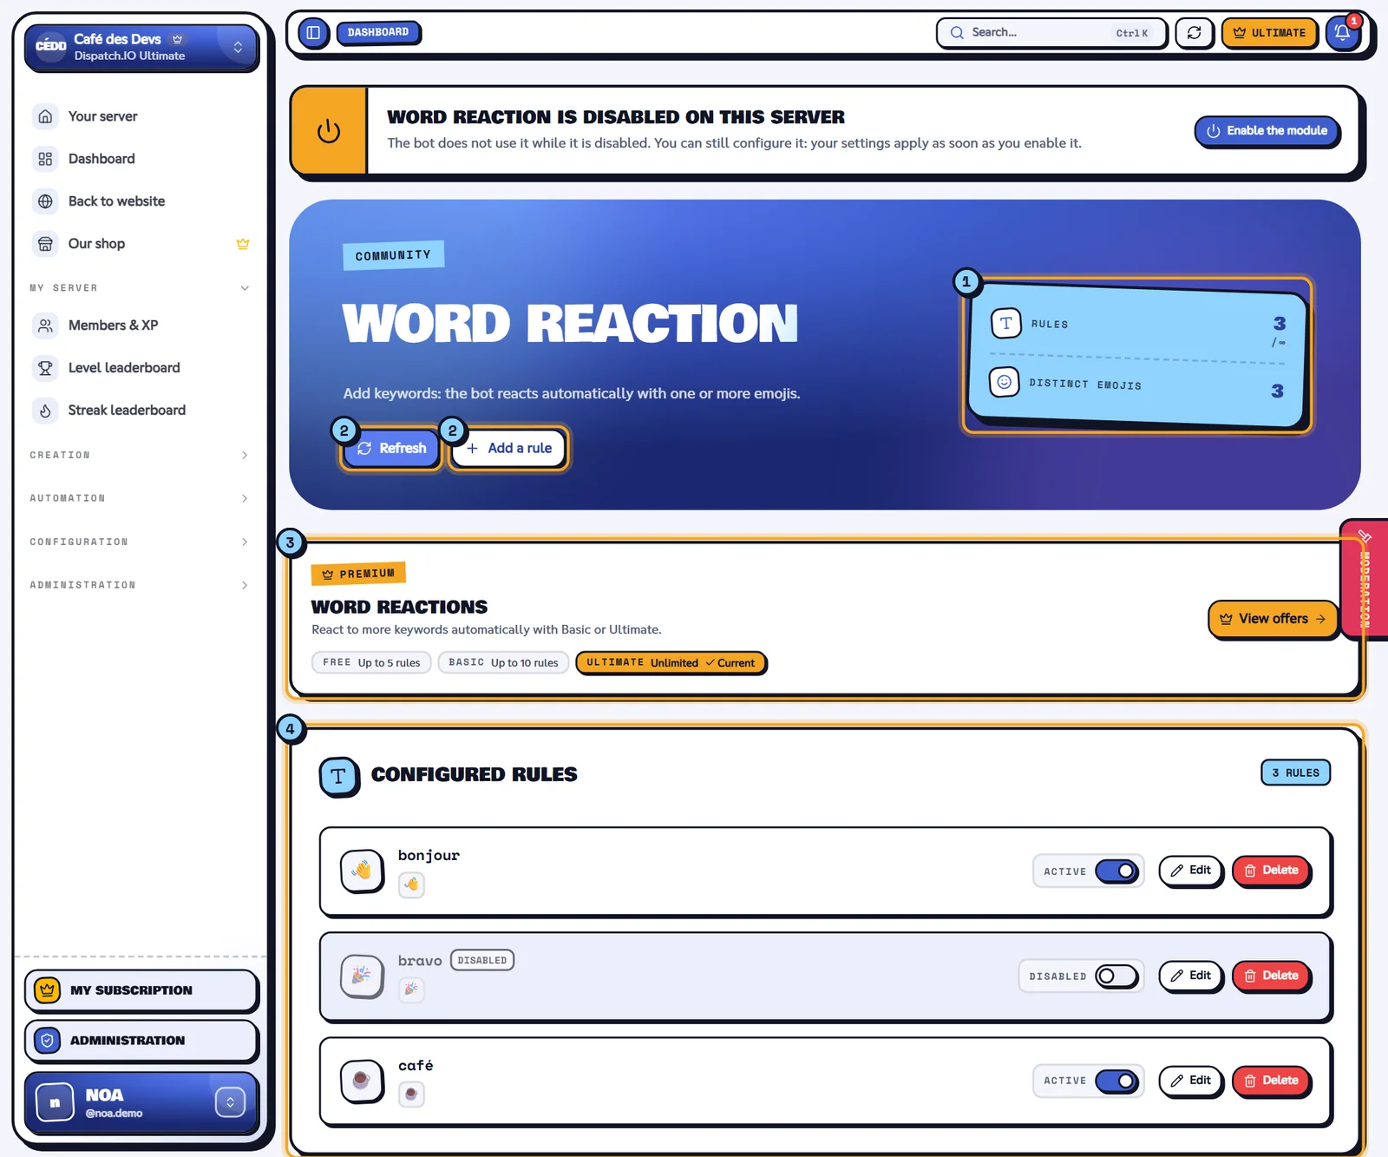Click the crown icon in My Subscription

48,990
